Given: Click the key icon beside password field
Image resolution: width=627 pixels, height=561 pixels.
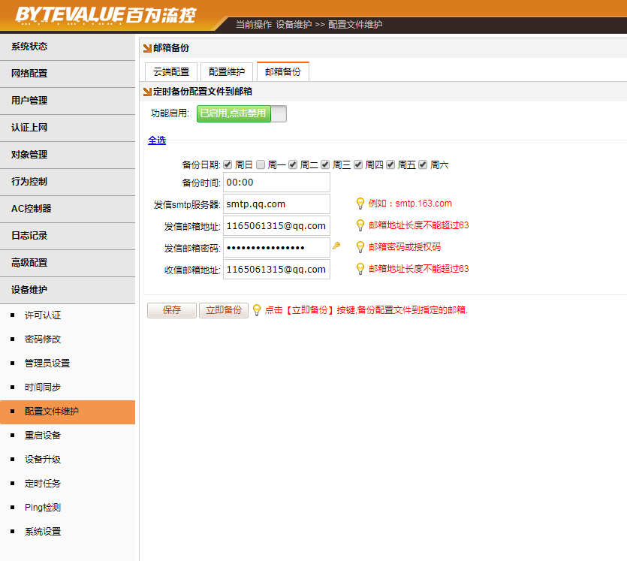Looking at the screenshot, I should (336, 246).
